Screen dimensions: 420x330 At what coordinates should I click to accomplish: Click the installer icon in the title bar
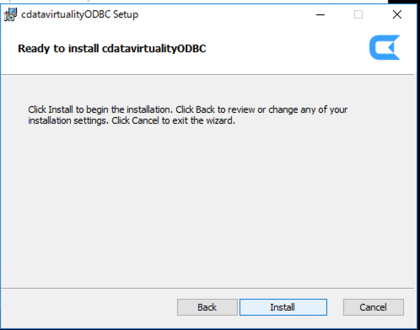coord(10,14)
